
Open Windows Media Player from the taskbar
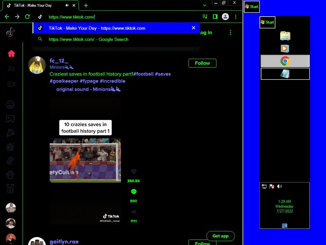pos(285,48)
